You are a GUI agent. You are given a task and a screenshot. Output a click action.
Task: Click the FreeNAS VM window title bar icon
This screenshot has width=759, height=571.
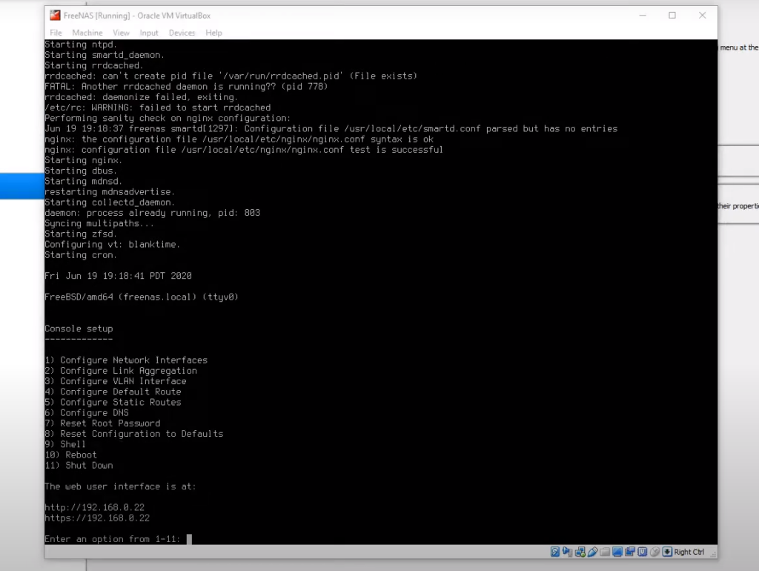tap(55, 15)
